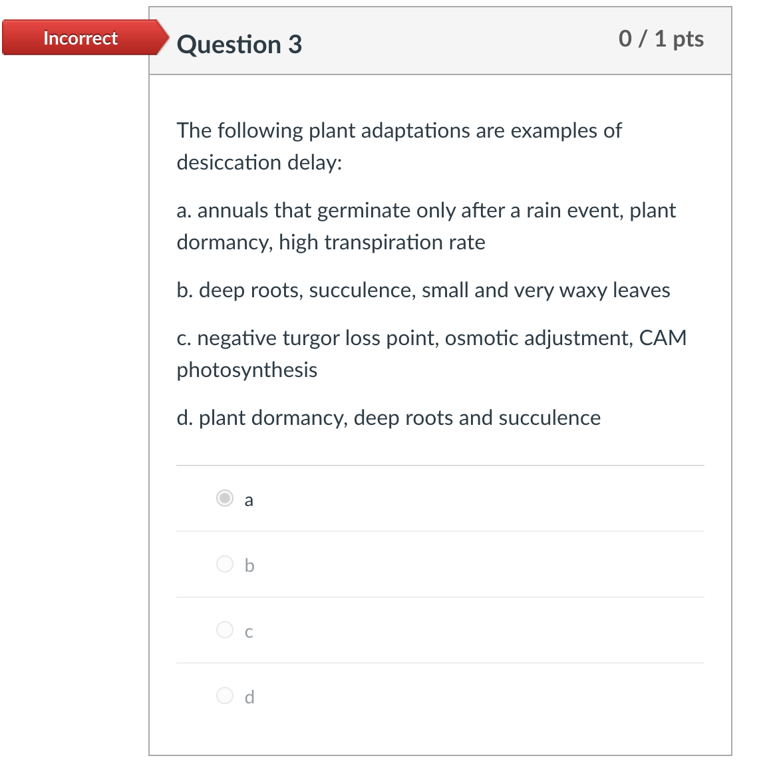Click the answer label letter b
Viewport: 773px width, 770px height.
click(249, 565)
